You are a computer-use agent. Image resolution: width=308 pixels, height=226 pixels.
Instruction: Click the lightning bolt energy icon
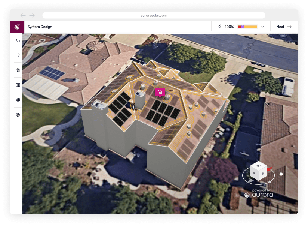pos(220,27)
